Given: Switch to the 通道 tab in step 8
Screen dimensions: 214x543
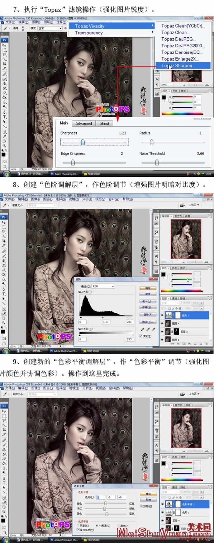Looking at the screenshot, I should point(175,298).
